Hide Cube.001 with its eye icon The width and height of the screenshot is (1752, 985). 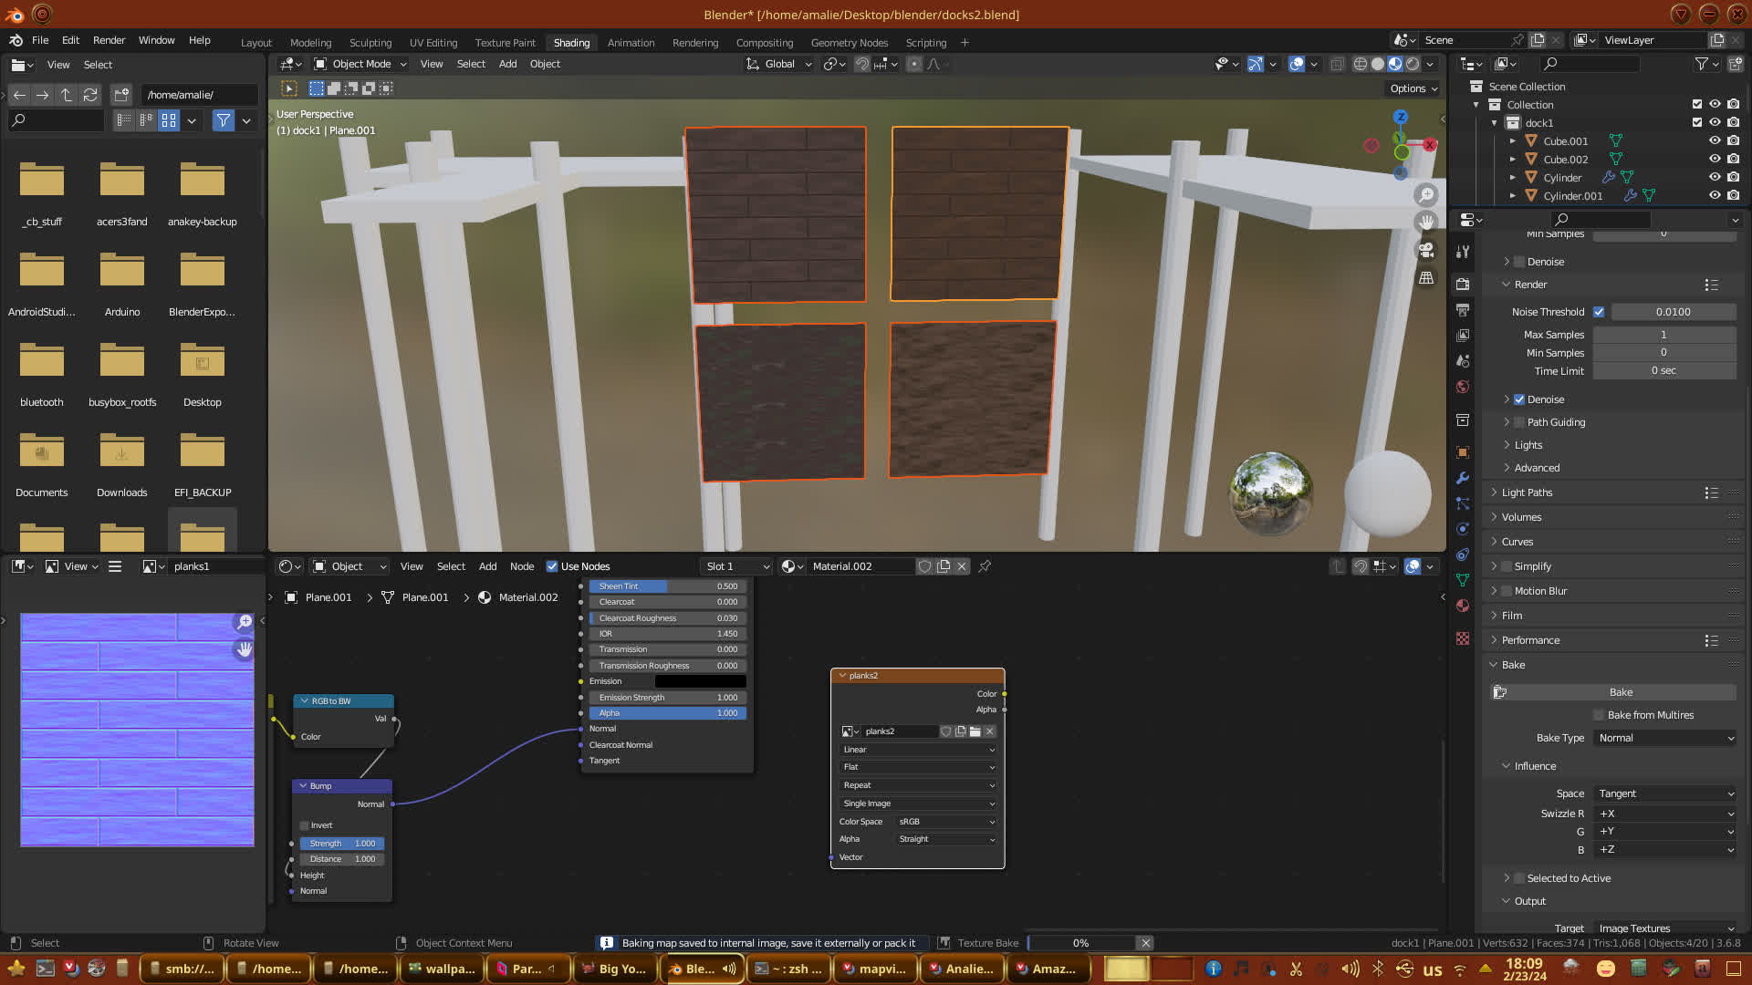point(1715,140)
